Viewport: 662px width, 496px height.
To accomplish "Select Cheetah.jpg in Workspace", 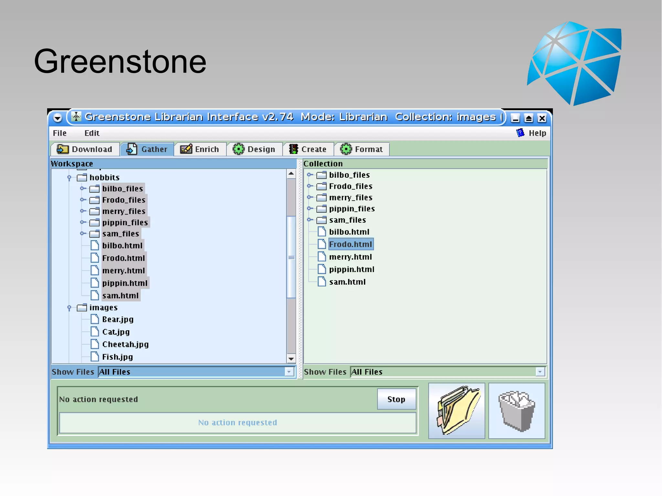I will pyautogui.click(x=125, y=344).
